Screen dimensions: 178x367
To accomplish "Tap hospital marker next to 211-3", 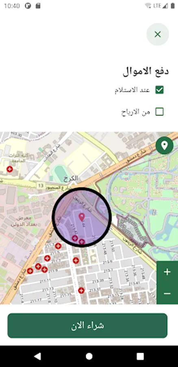I will (58, 246).
